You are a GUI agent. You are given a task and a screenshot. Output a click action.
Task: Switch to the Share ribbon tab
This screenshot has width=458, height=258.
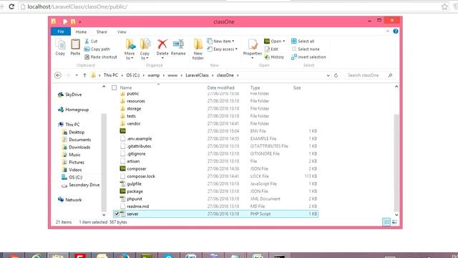[x=102, y=32]
